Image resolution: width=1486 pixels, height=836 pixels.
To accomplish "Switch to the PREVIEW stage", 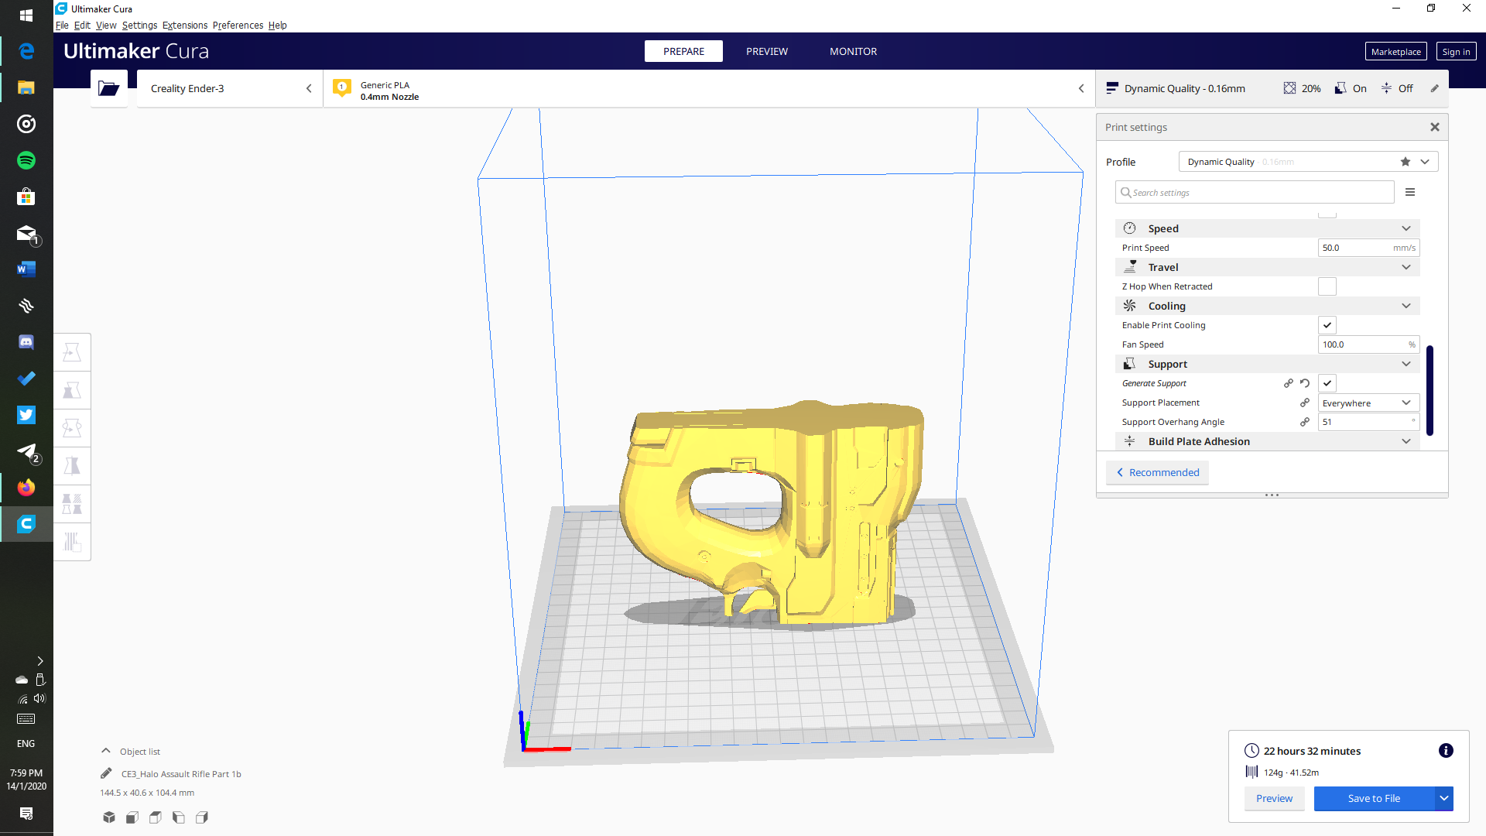I will [766, 51].
